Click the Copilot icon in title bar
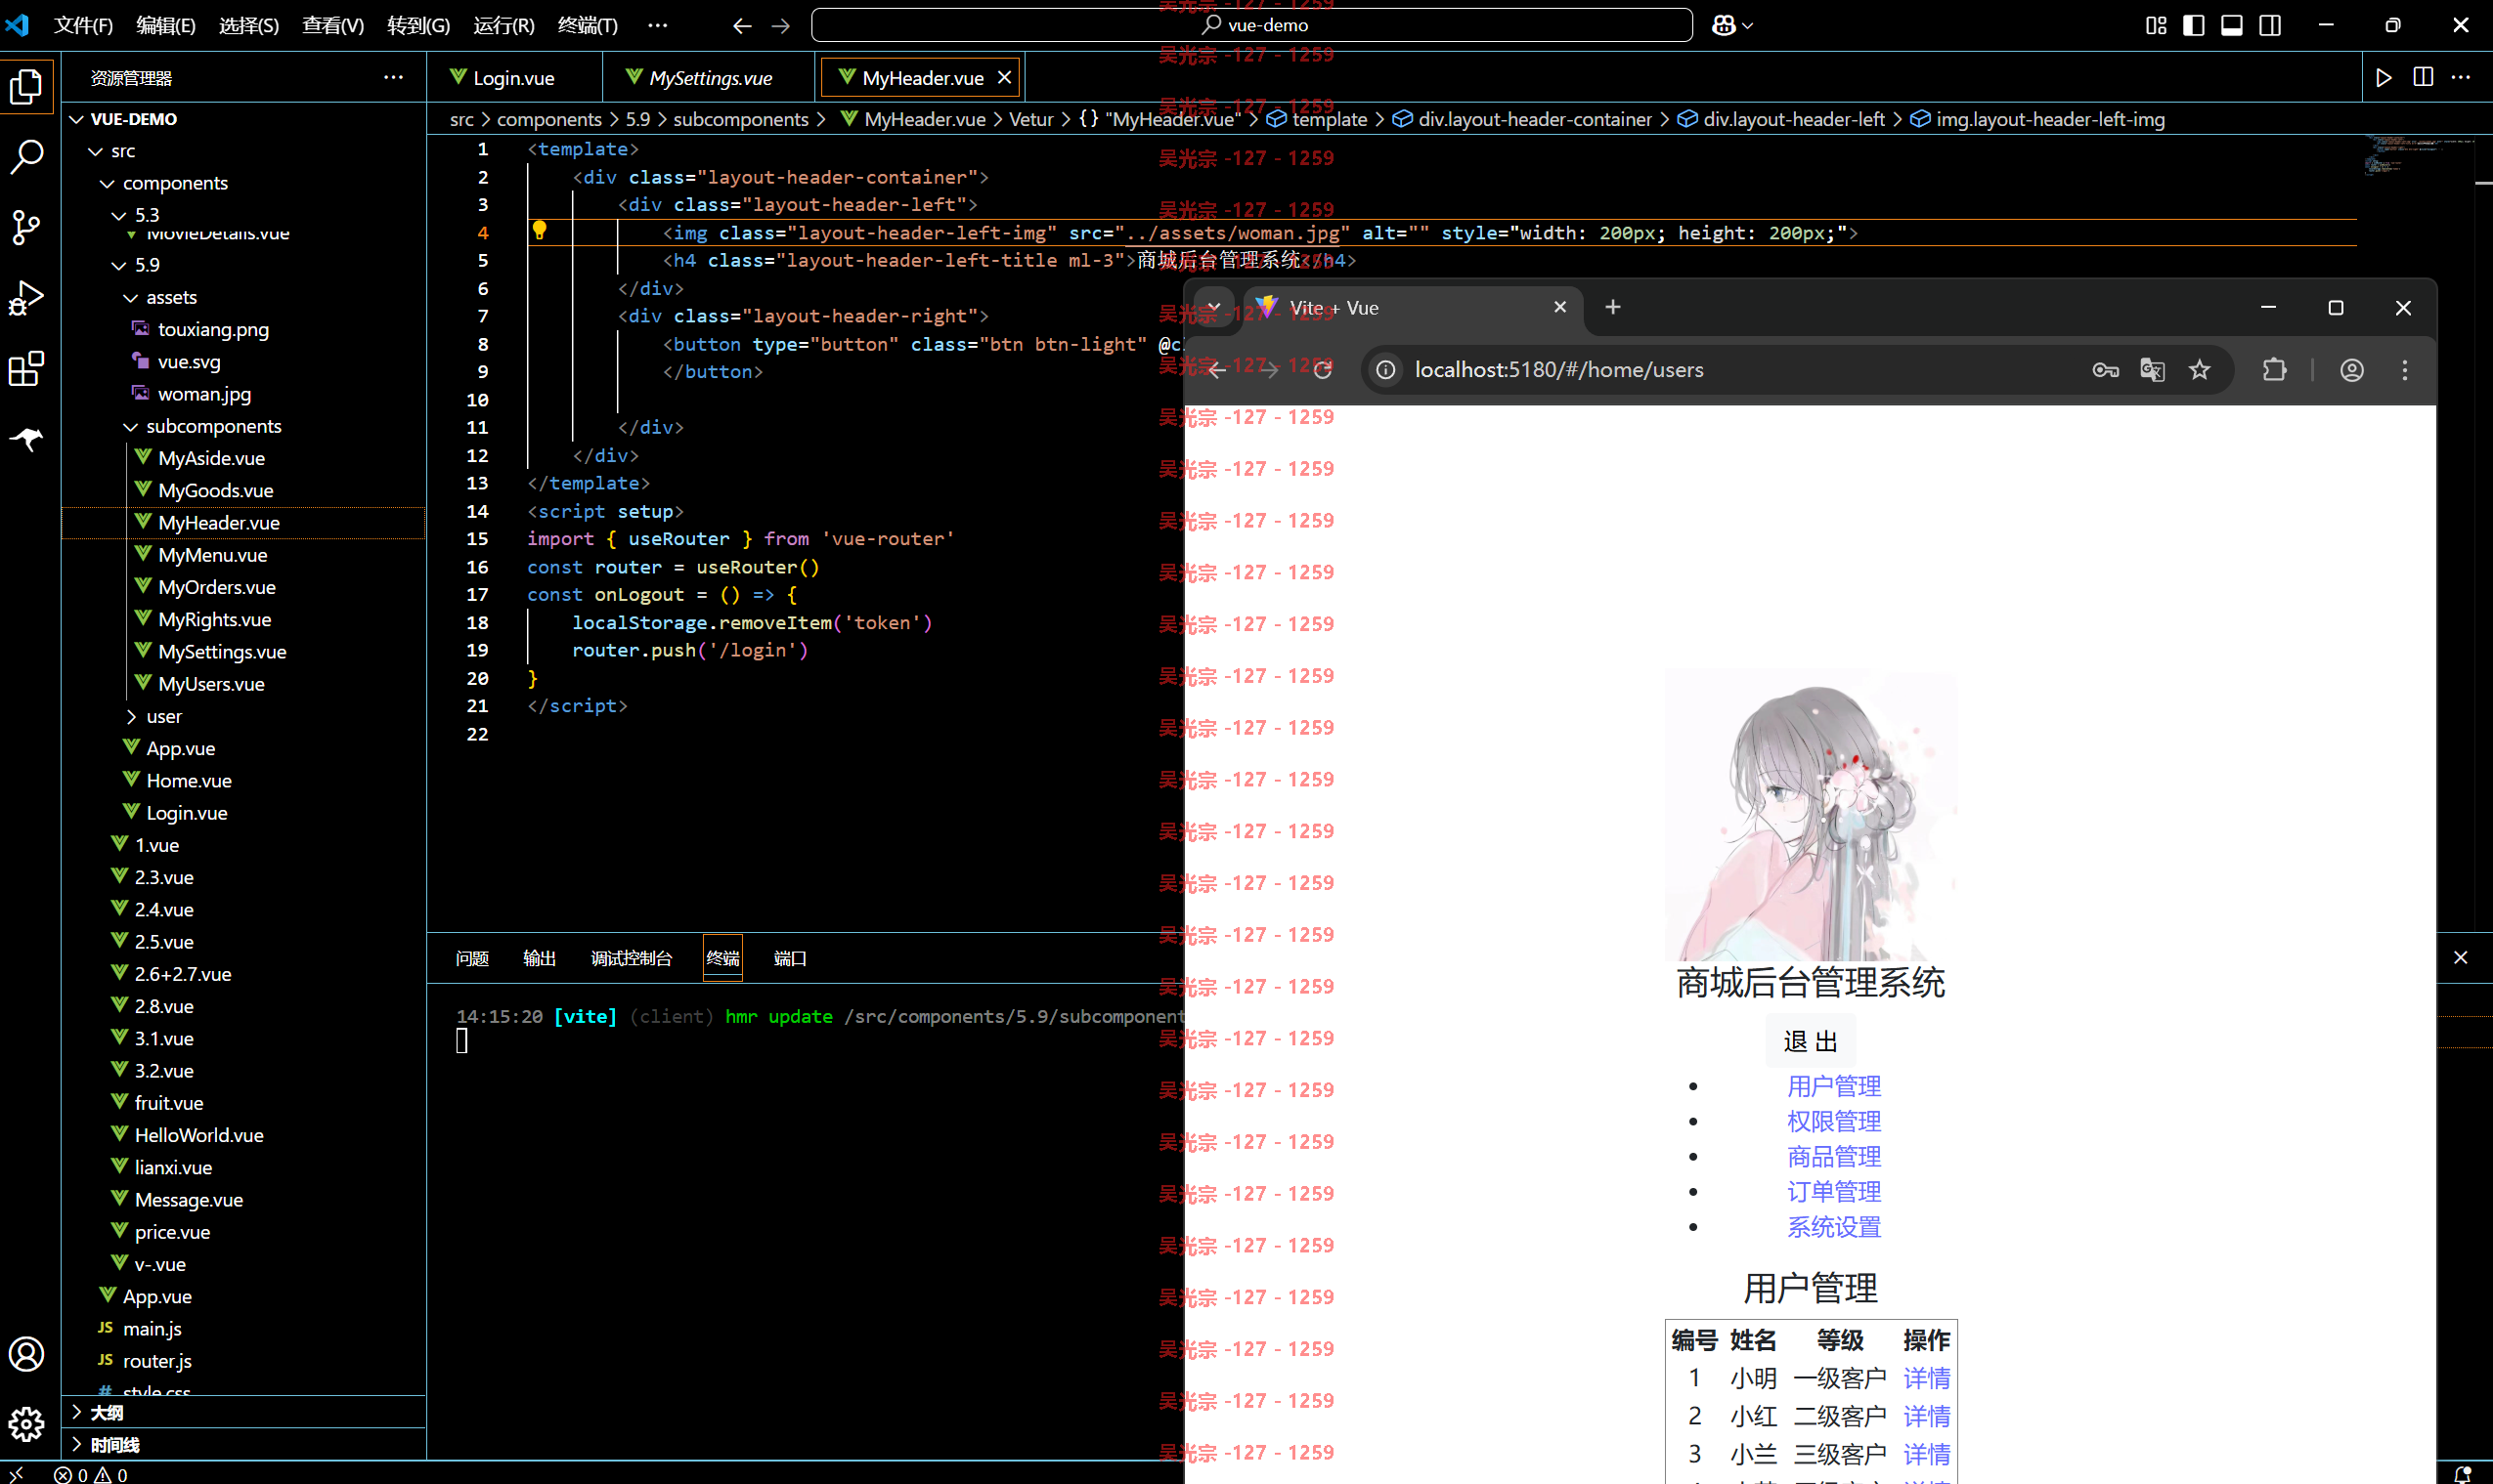 pos(1724,25)
